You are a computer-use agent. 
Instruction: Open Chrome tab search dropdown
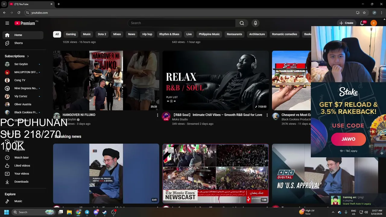[x=4, y=4]
